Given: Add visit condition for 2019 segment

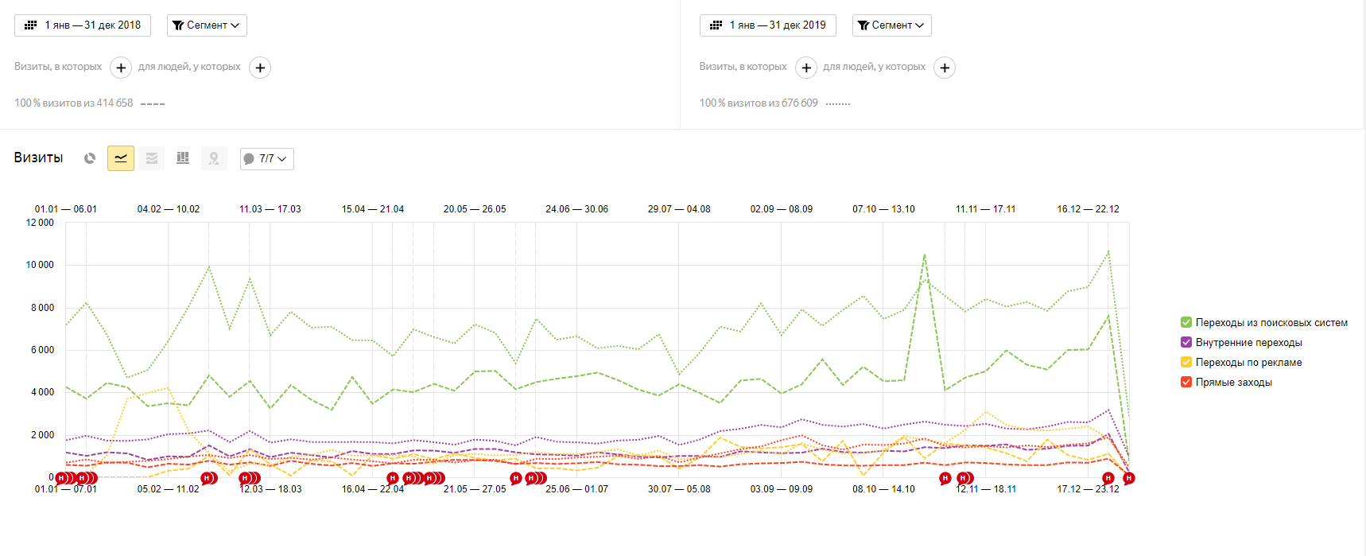Looking at the screenshot, I should tap(806, 68).
